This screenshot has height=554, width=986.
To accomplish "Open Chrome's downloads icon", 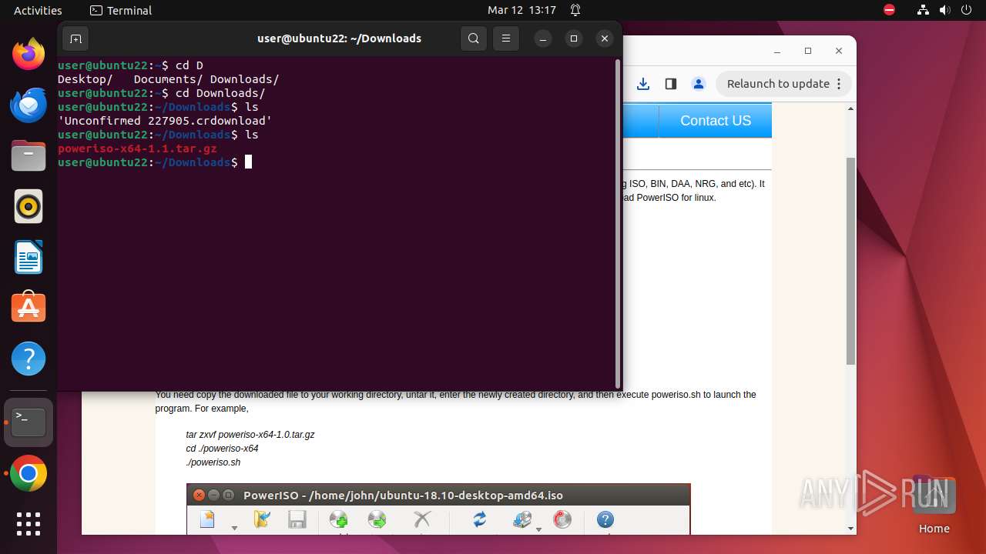I will (x=644, y=84).
